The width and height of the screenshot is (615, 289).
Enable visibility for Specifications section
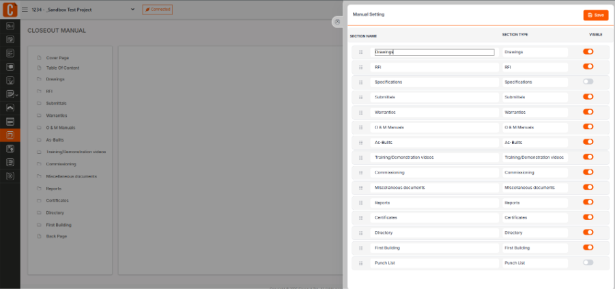[x=588, y=82]
